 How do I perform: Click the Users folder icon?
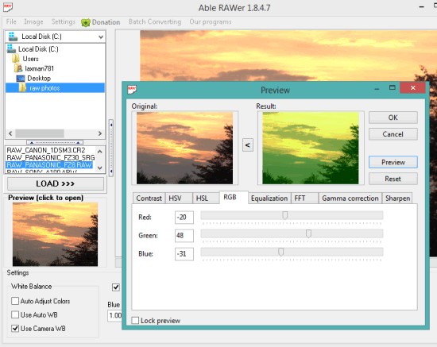tap(16, 59)
